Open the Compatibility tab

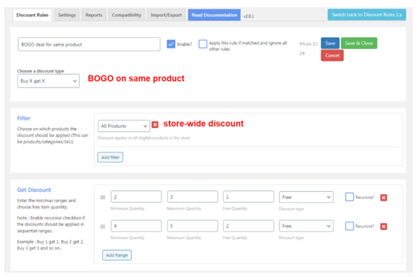coord(126,15)
